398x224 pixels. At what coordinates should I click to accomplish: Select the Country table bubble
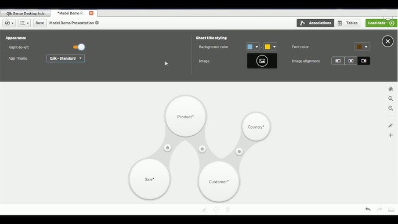[x=256, y=127]
